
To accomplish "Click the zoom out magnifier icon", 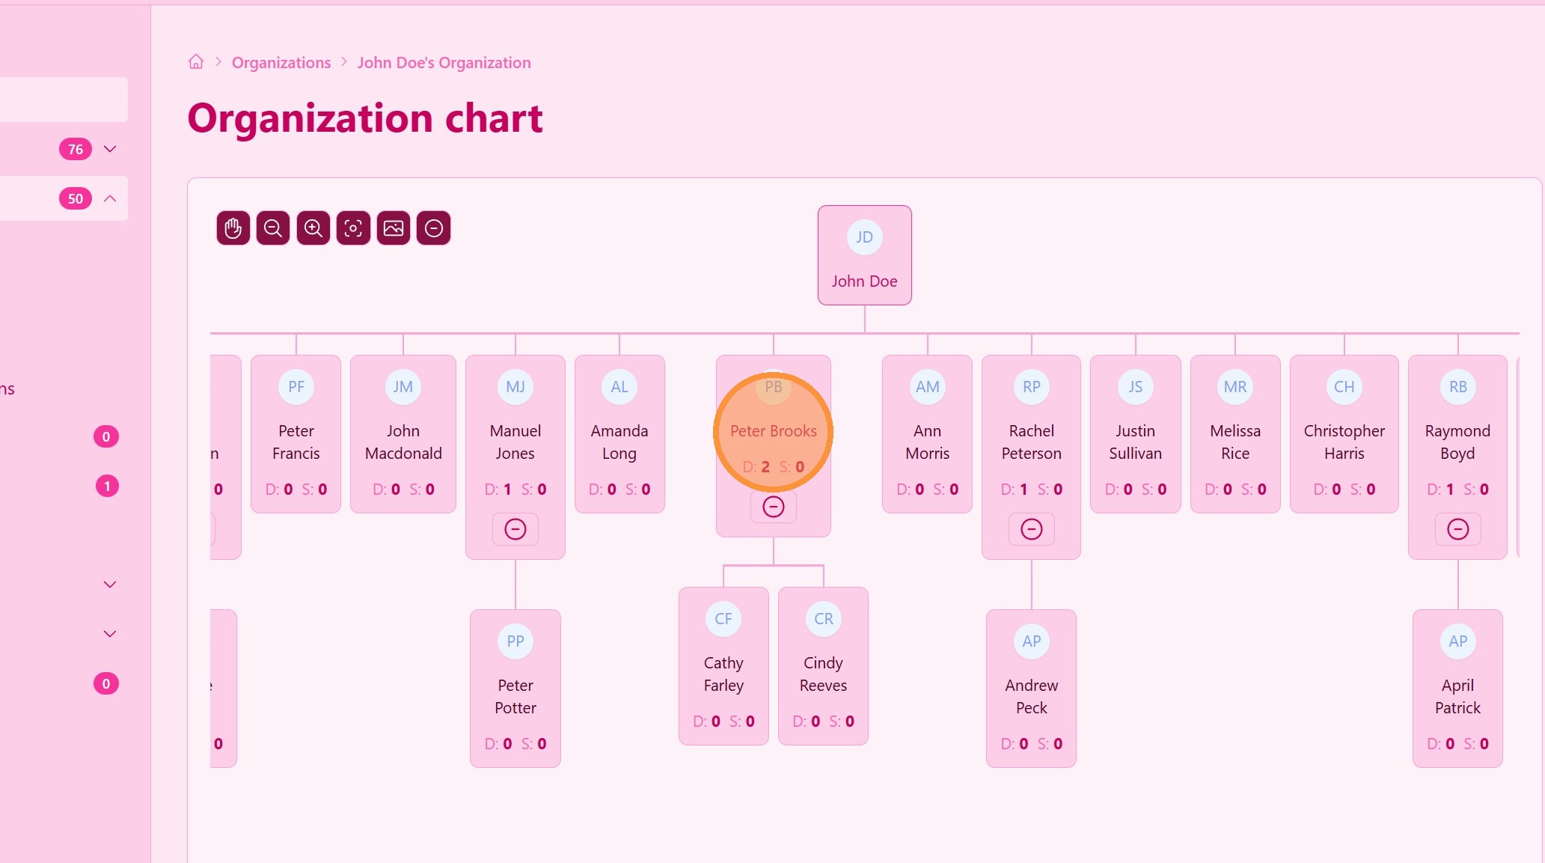I will 273,228.
